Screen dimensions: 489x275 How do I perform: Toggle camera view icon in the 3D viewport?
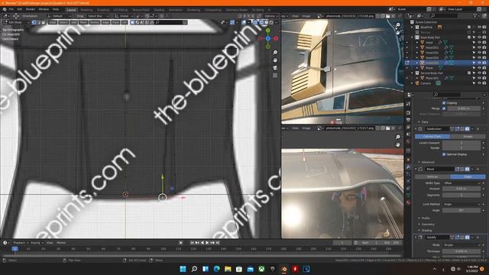(x=275, y=68)
